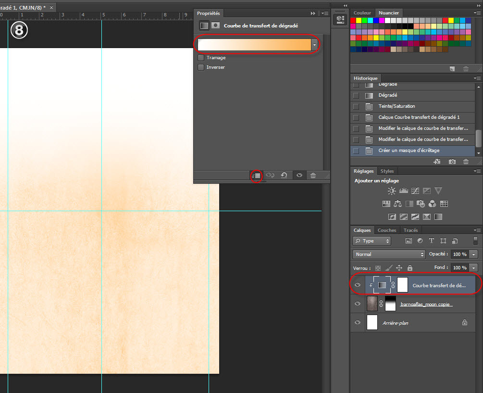Click the reset adjustment icon in Propriétés
This screenshot has height=393, width=483.
[284, 176]
